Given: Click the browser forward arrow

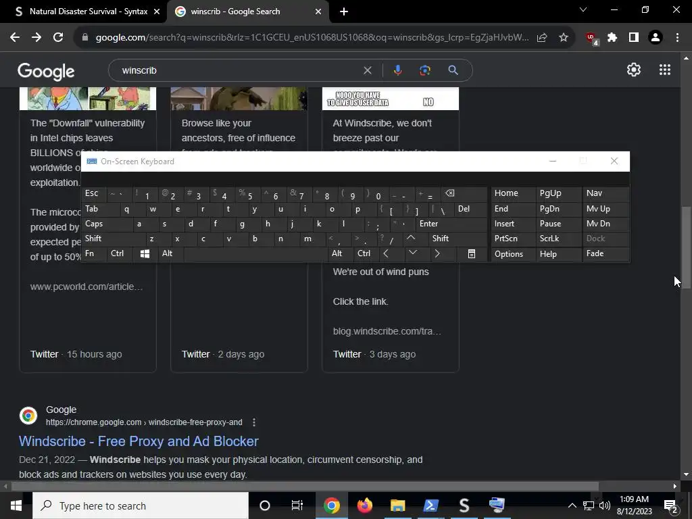Looking at the screenshot, I should pyautogui.click(x=36, y=38).
